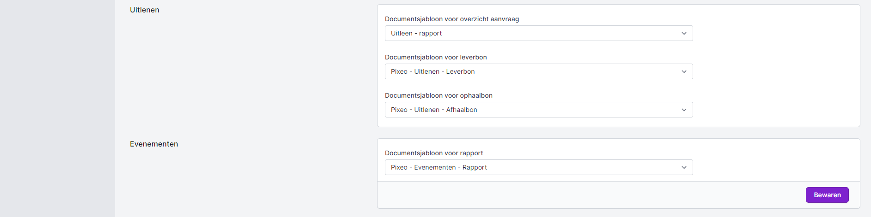Click the gray left sidebar panel

[x=57, y=108]
